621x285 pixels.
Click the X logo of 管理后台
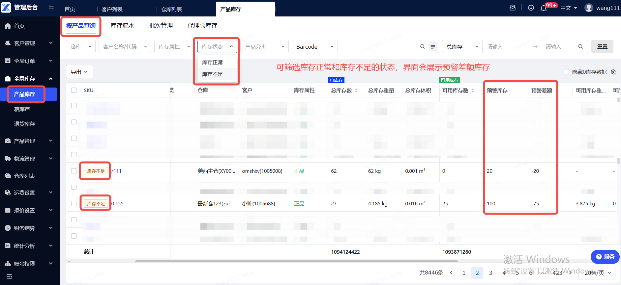coord(6,7)
